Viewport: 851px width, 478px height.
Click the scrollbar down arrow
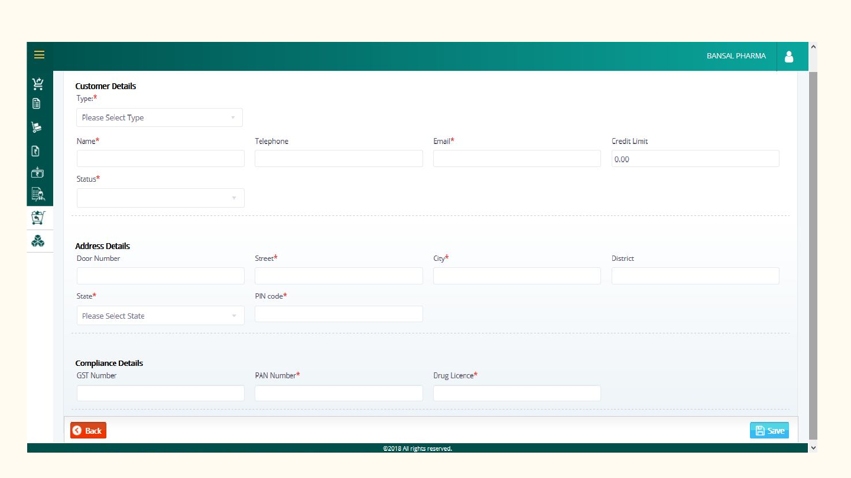pos(813,448)
